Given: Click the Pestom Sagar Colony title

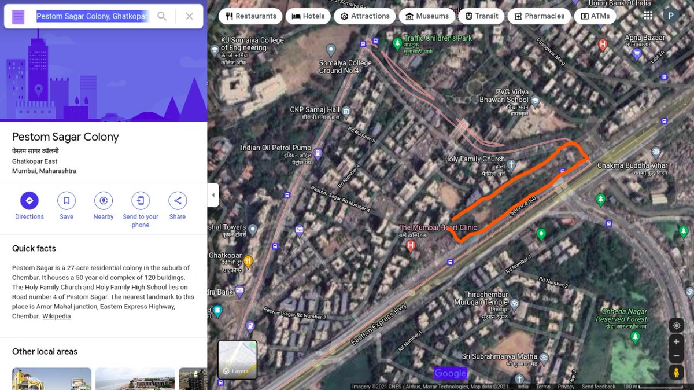Looking at the screenshot, I should point(65,137).
